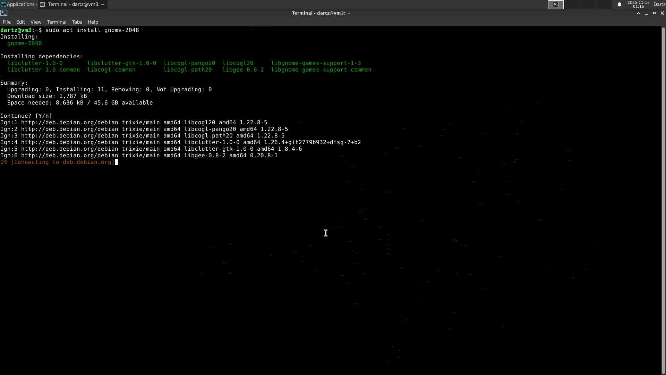Open the Dartz user session menu
Image resolution: width=666 pixels, height=375 pixels.
[x=659, y=5]
